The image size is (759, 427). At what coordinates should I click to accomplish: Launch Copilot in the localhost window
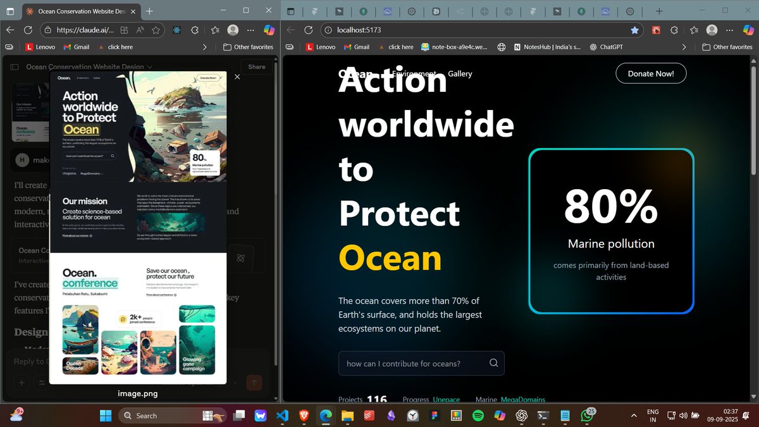(x=748, y=30)
